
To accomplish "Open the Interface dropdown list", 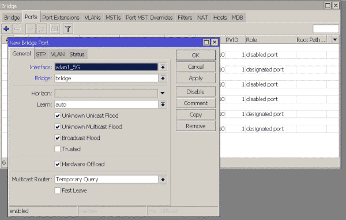I will (163, 67).
